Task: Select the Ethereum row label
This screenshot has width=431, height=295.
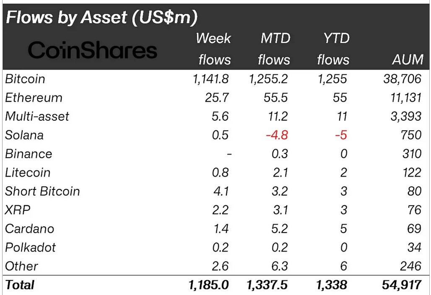Action: (x=34, y=98)
